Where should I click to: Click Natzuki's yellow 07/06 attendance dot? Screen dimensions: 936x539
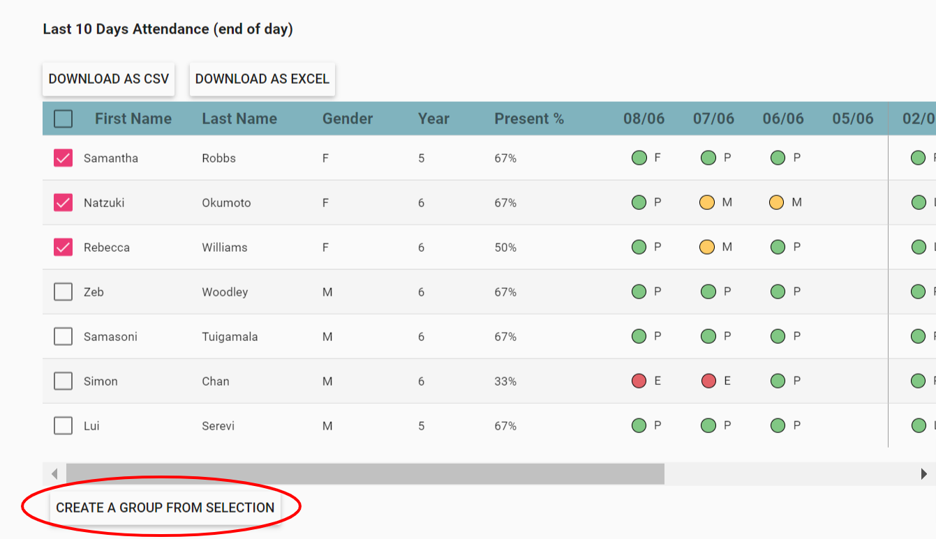(707, 202)
